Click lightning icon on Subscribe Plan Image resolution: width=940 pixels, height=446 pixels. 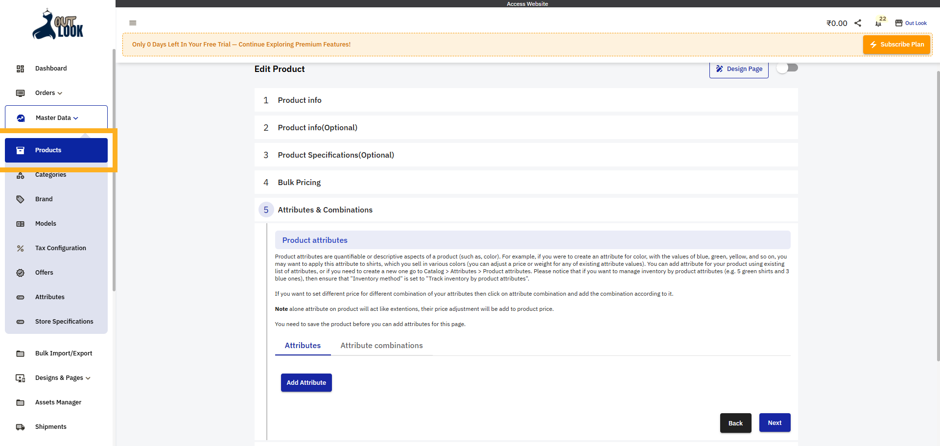point(873,45)
